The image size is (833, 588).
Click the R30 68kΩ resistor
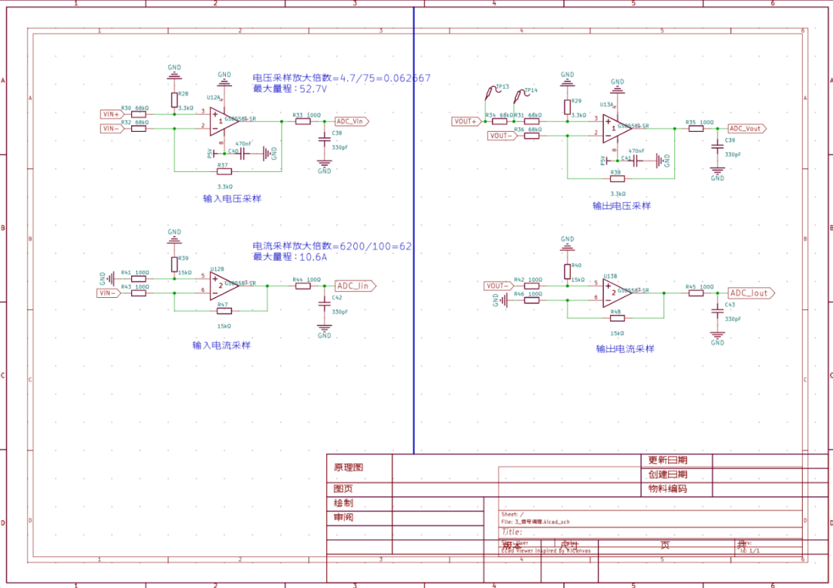tap(139, 113)
